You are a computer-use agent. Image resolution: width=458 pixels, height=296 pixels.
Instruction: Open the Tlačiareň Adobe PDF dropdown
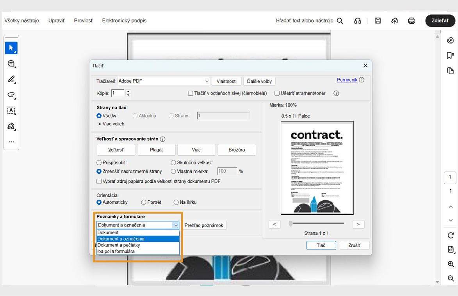[x=164, y=81]
